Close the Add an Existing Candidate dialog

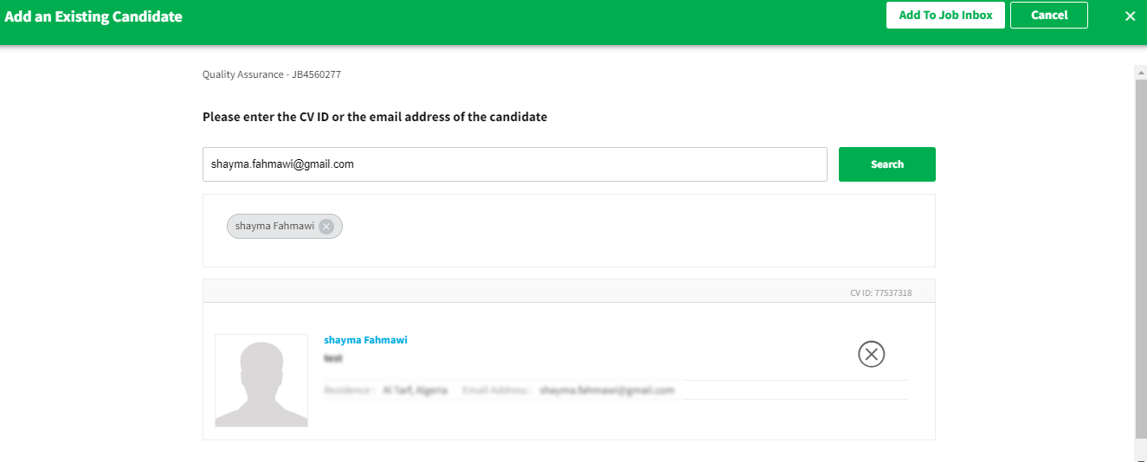1130,16
